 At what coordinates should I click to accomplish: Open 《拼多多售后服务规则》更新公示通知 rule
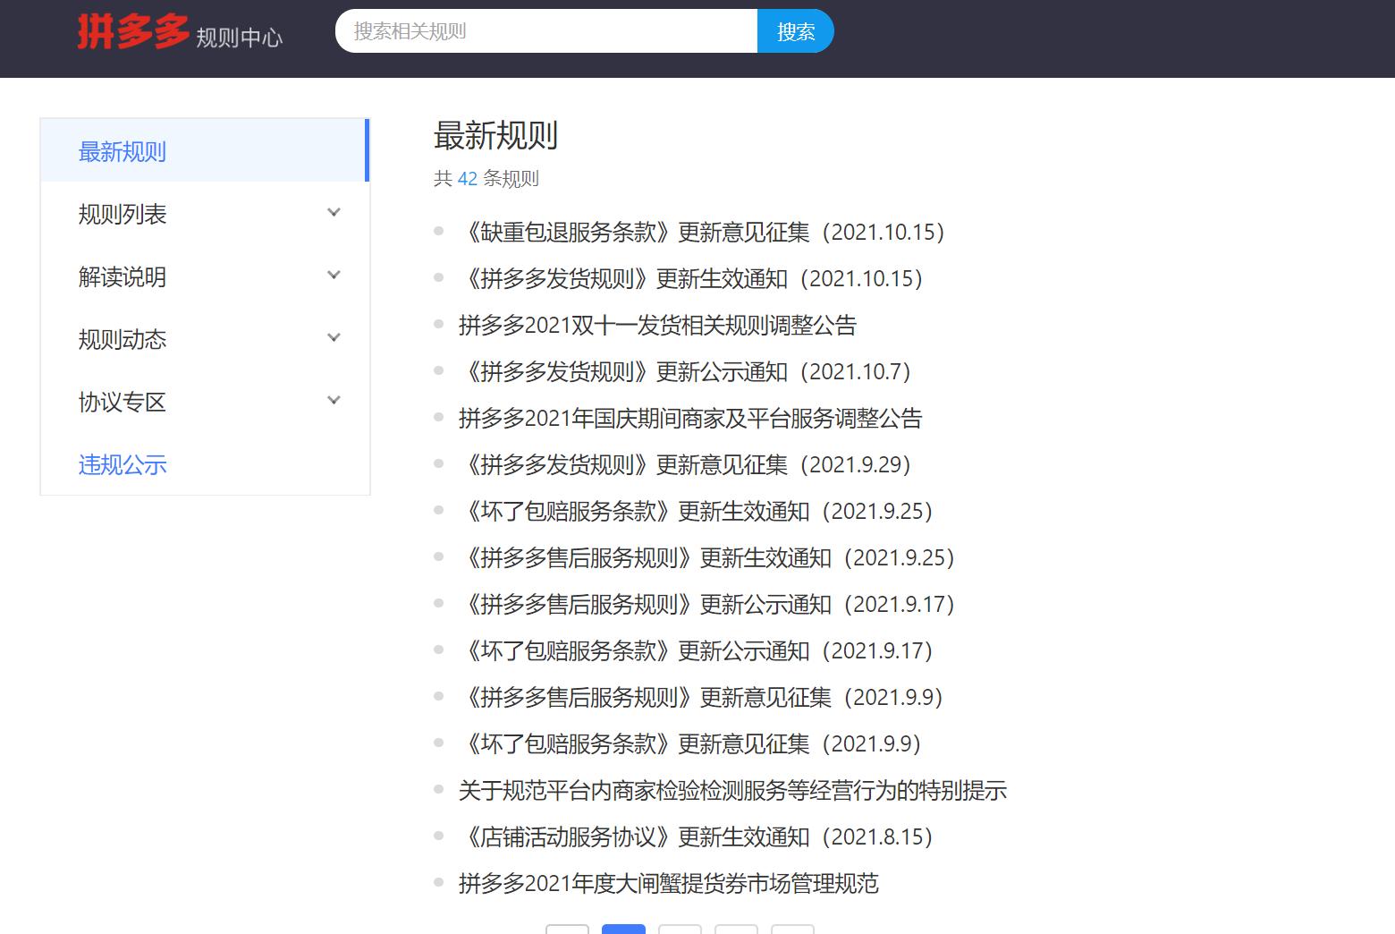coord(706,604)
